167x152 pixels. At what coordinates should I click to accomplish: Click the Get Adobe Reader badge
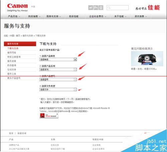pos(49,116)
